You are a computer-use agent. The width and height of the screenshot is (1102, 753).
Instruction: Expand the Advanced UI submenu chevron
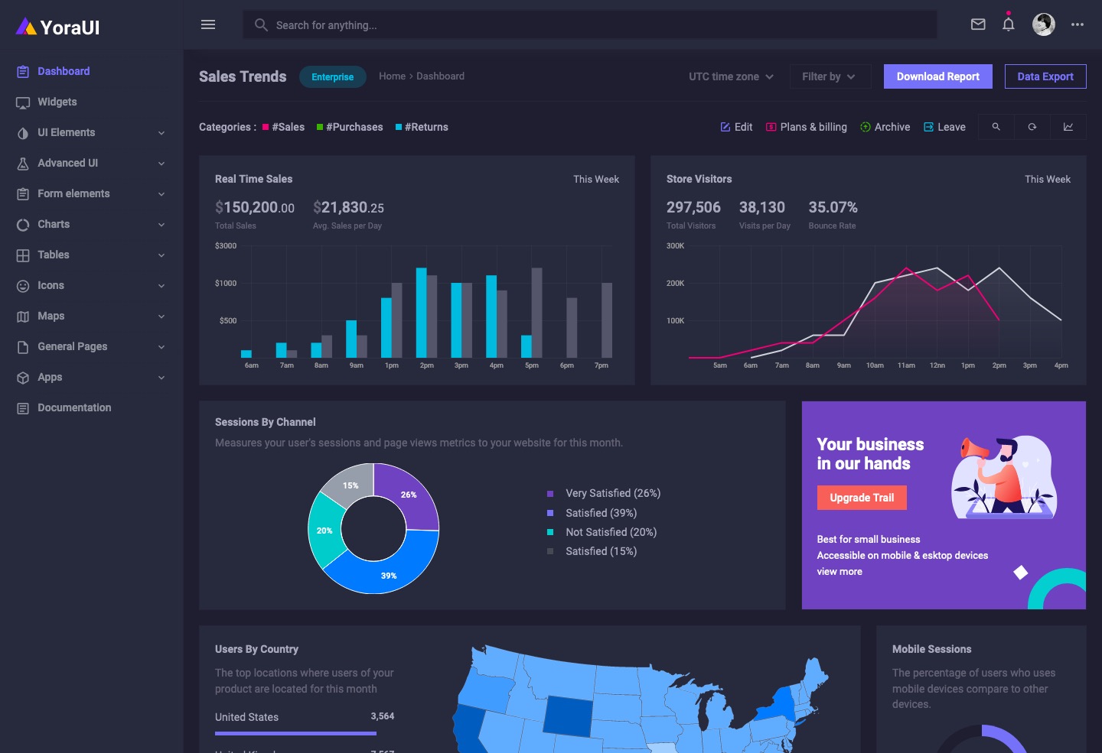(x=161, y=164)
